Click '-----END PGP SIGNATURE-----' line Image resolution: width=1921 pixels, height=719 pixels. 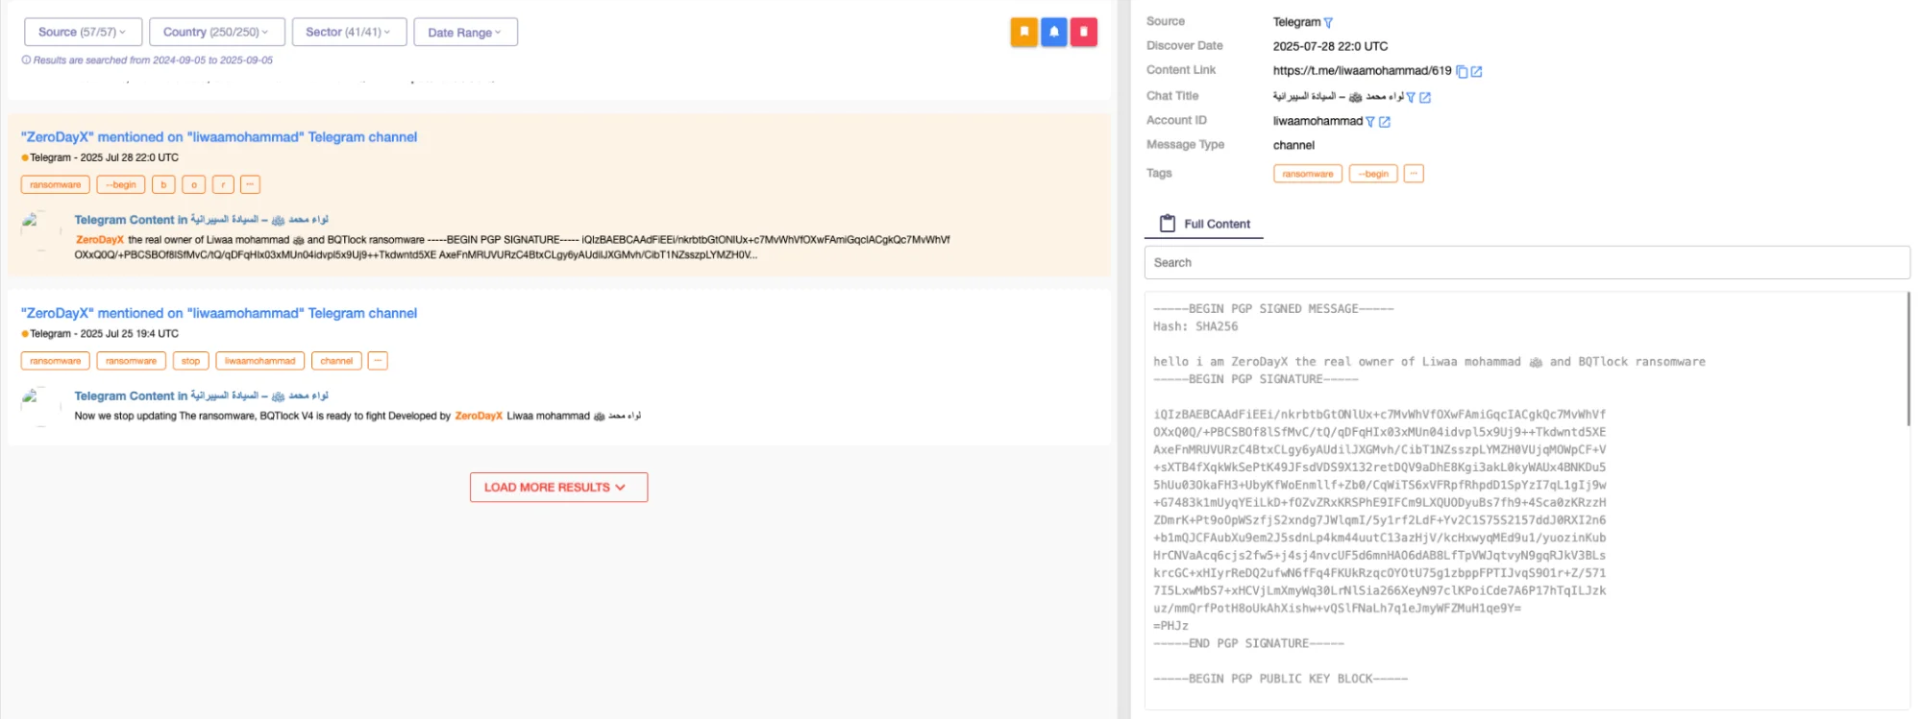(x=1248, y=643)
